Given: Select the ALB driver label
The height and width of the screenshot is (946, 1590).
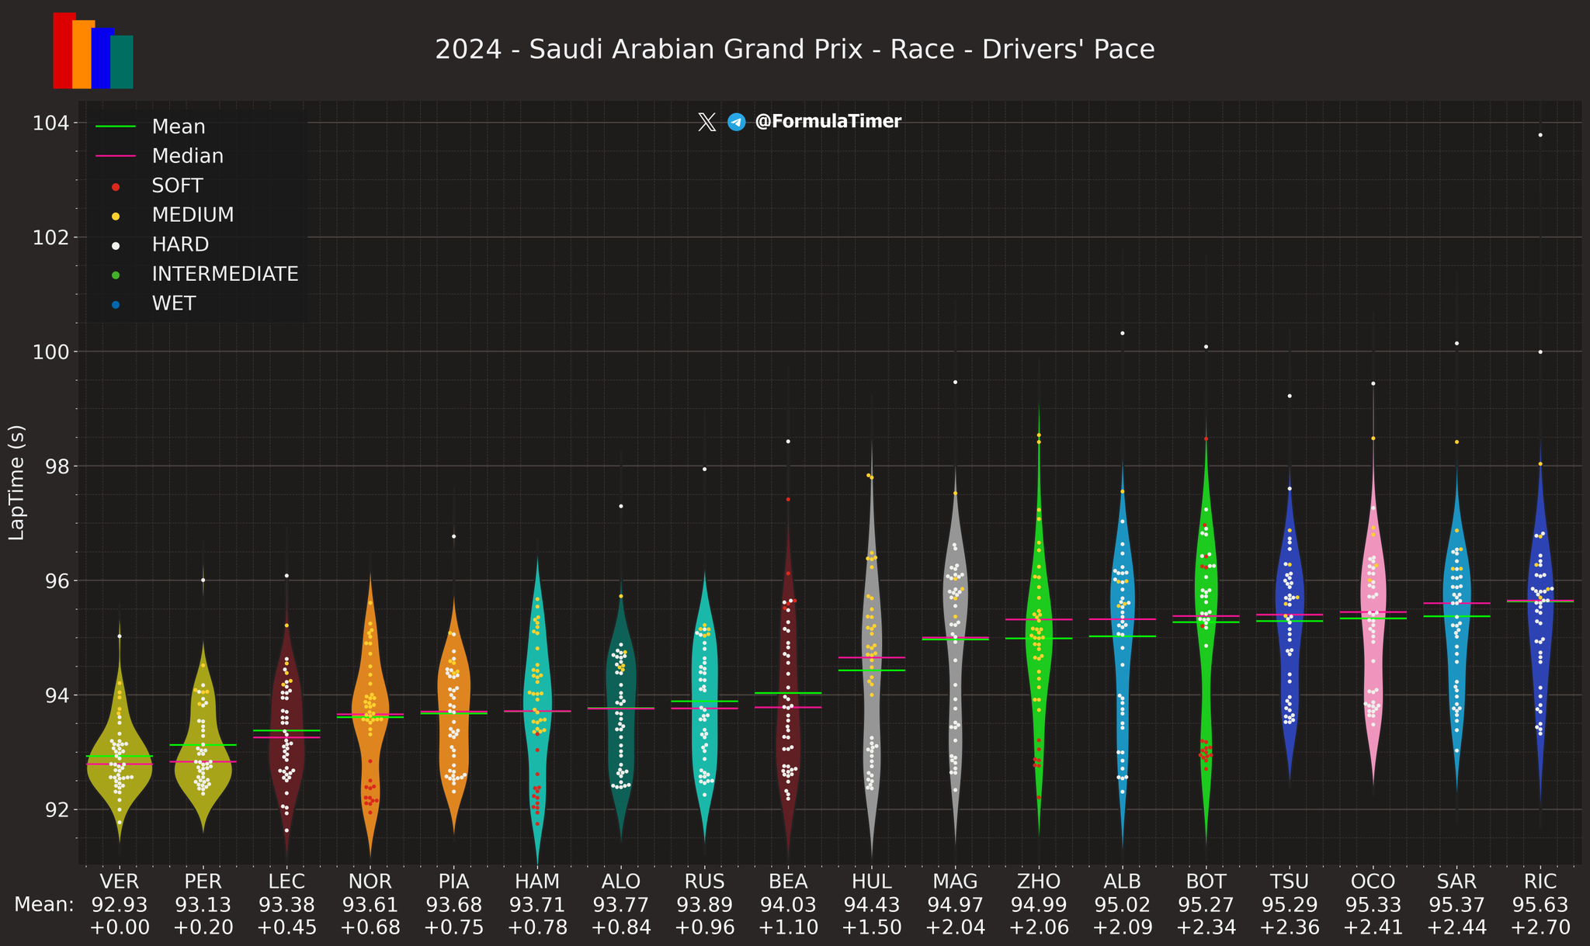Looking at the screenshot, I should 1123,882.
